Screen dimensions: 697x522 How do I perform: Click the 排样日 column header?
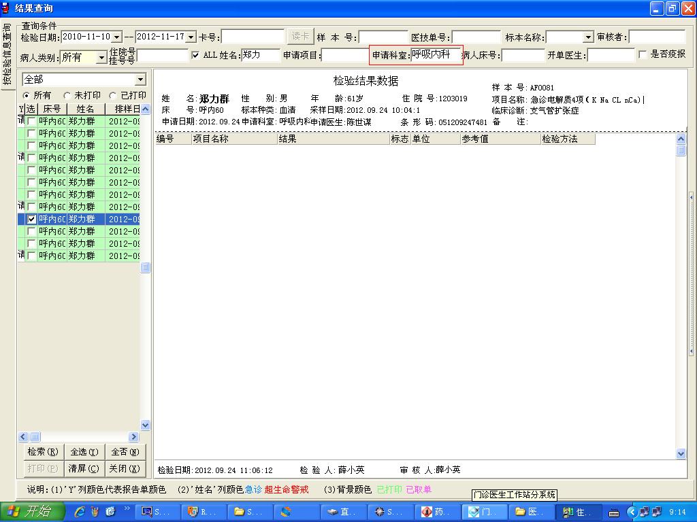[123, 109]
